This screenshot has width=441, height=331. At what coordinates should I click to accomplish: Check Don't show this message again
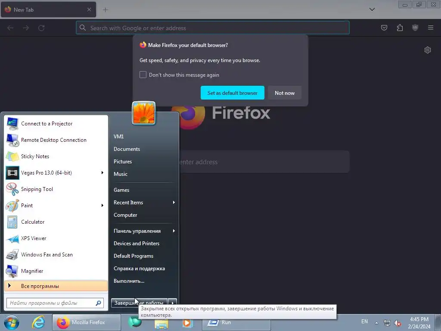click(x=143, y=75)
